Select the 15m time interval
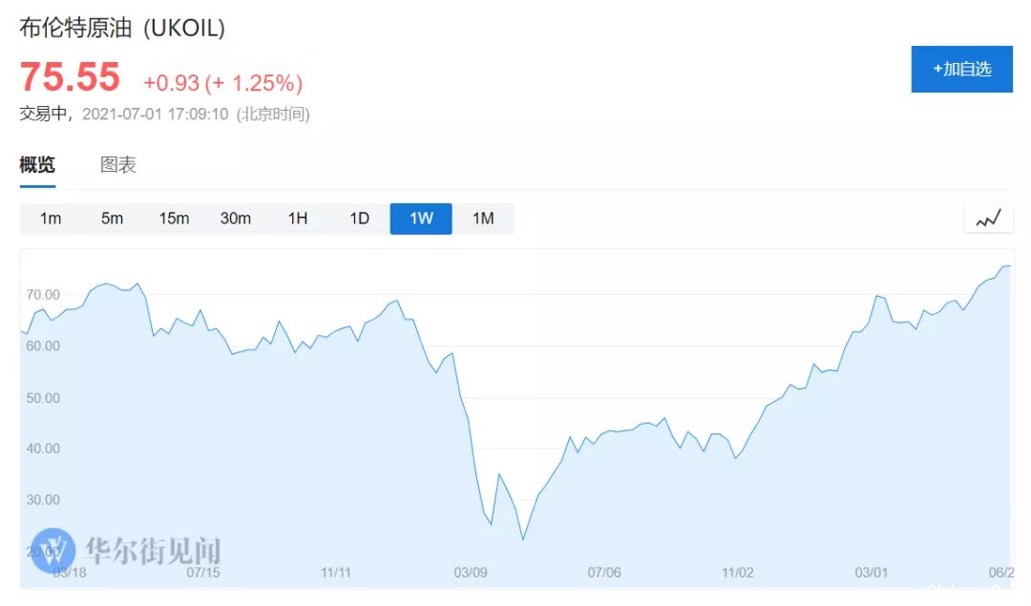 click(x=174, y=219)
